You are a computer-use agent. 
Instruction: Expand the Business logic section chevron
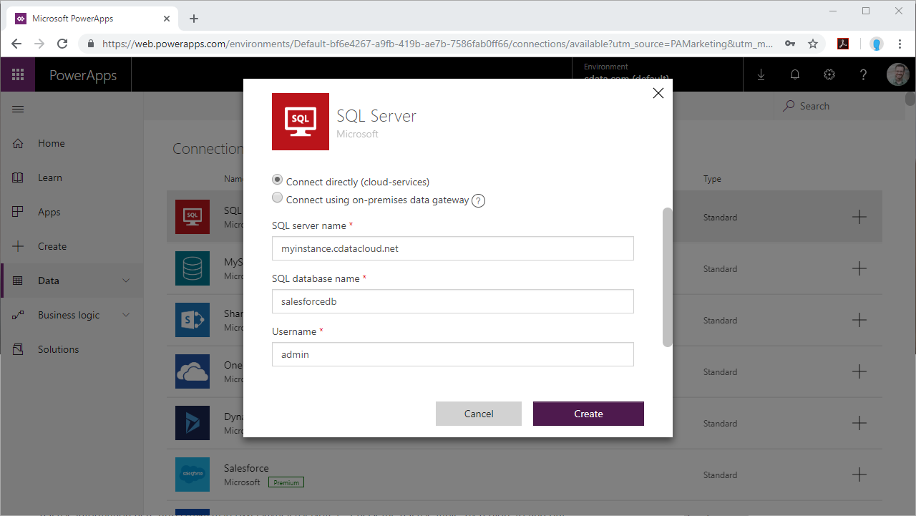coord(127,315)
